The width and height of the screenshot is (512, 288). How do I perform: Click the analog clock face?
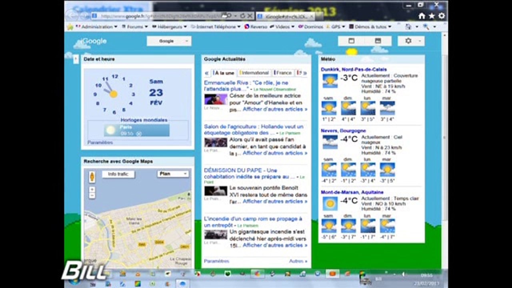coord(114,94)
